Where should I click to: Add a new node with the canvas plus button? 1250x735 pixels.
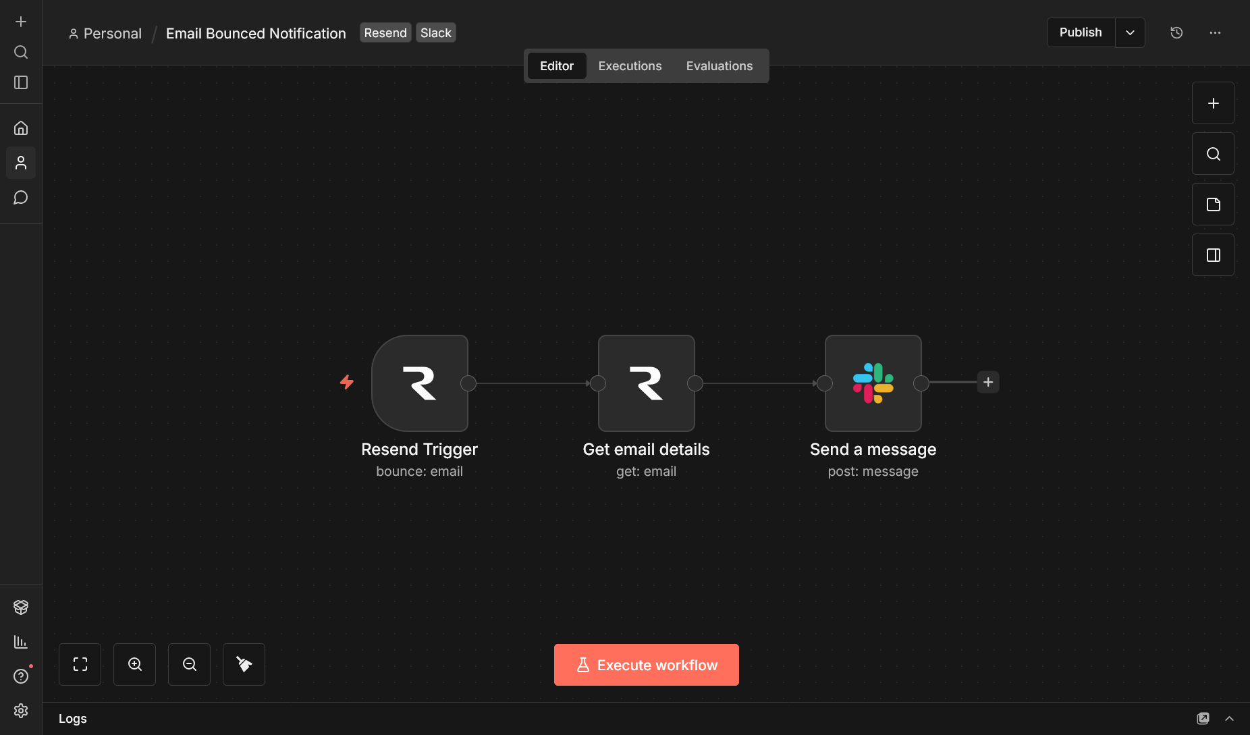click(1213, 103)
